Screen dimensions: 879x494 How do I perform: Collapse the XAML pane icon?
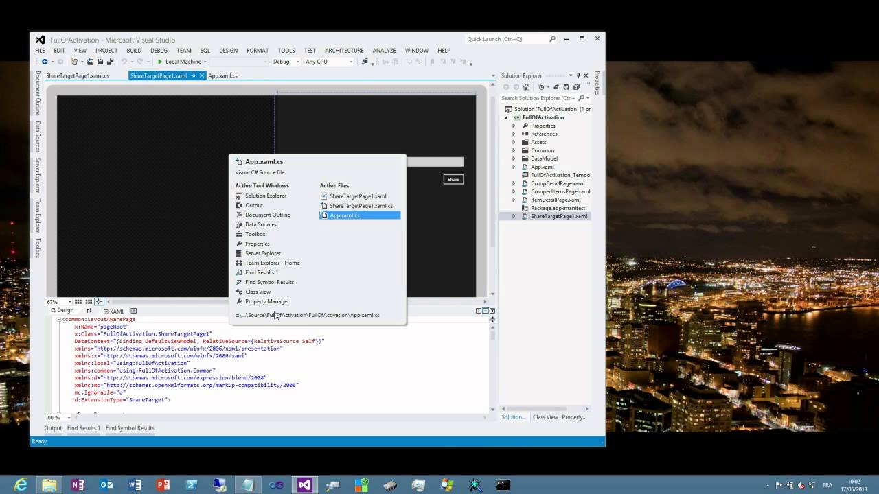coord(492,311)
